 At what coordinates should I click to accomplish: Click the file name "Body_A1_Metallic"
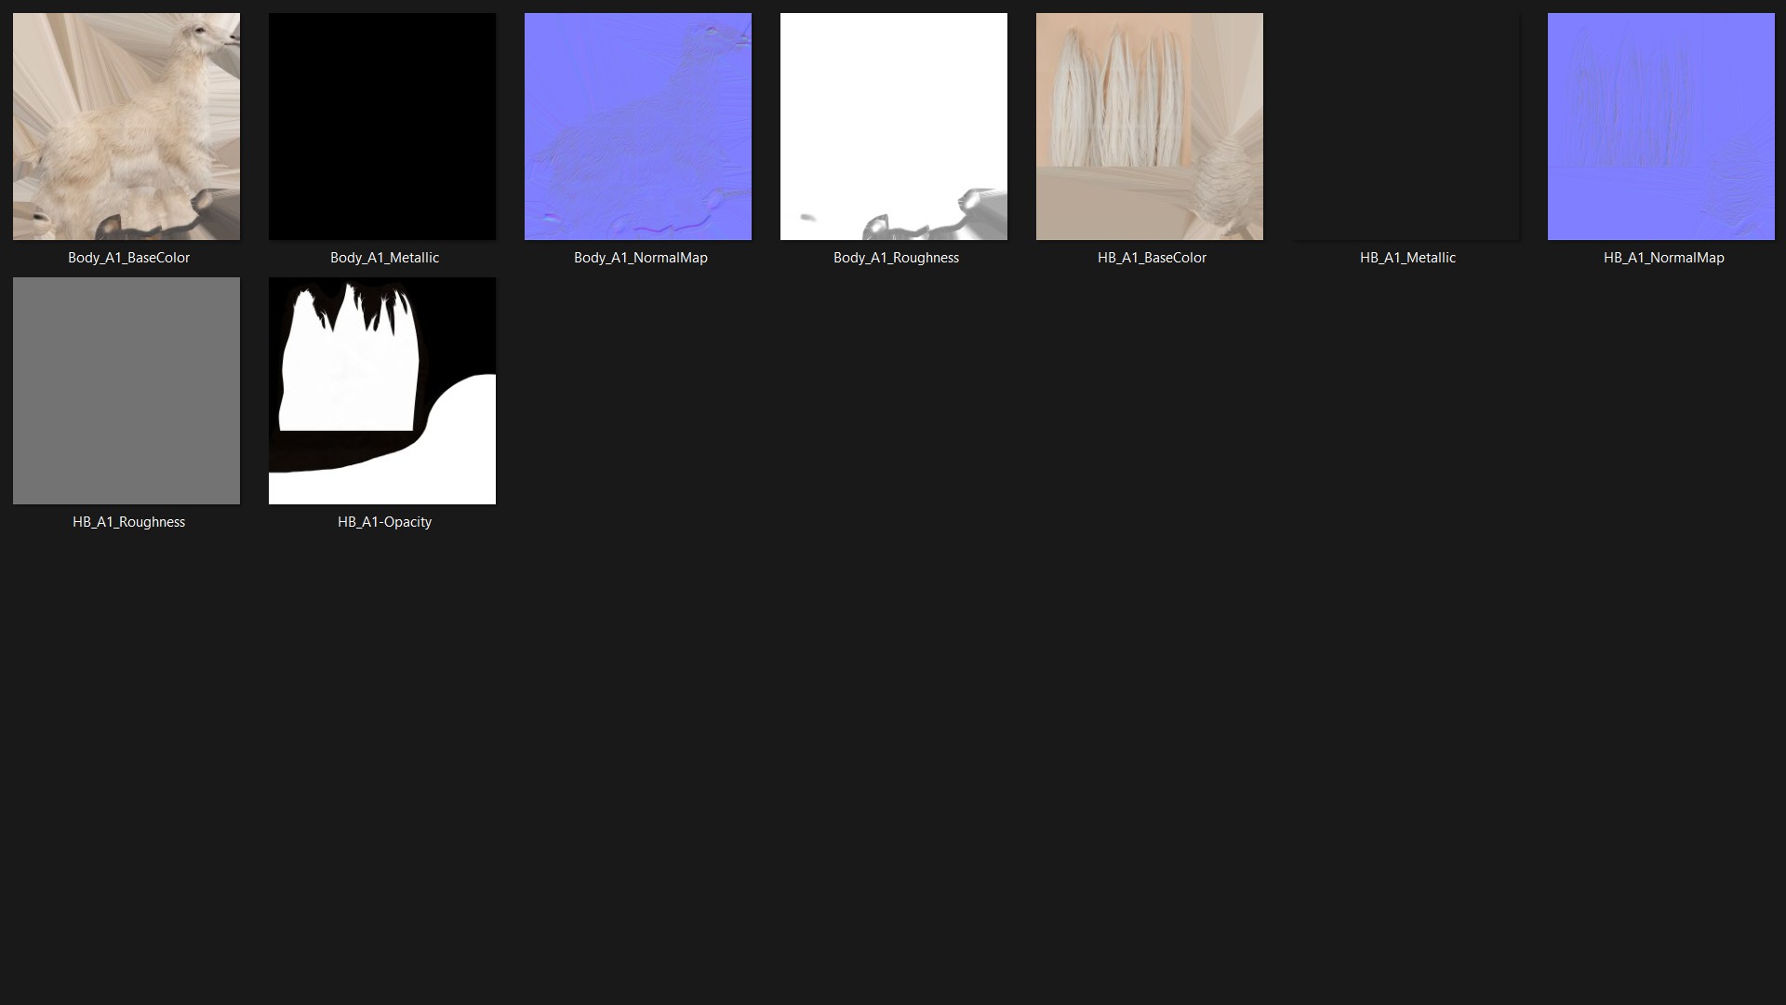384,258
